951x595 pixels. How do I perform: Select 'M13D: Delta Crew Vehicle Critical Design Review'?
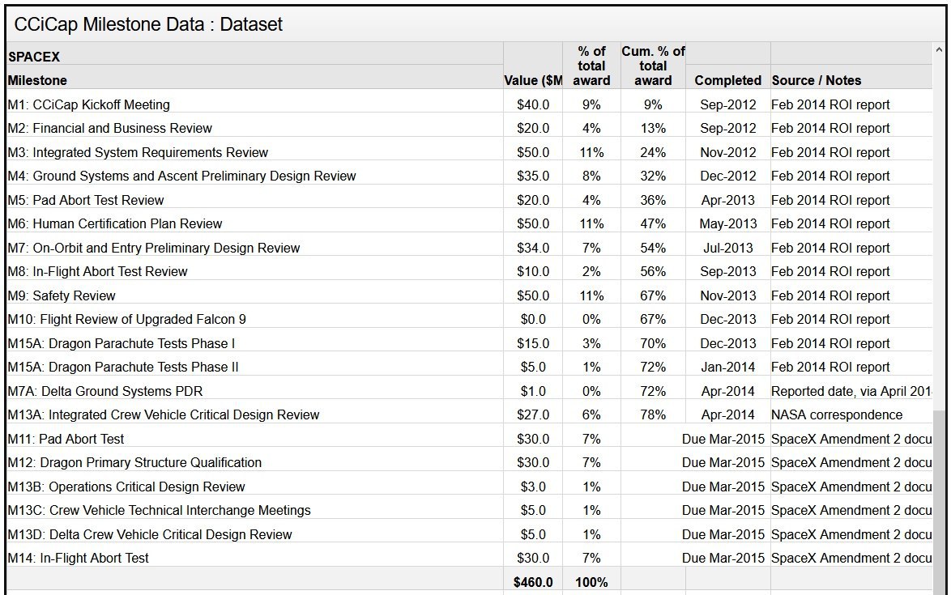150,534
